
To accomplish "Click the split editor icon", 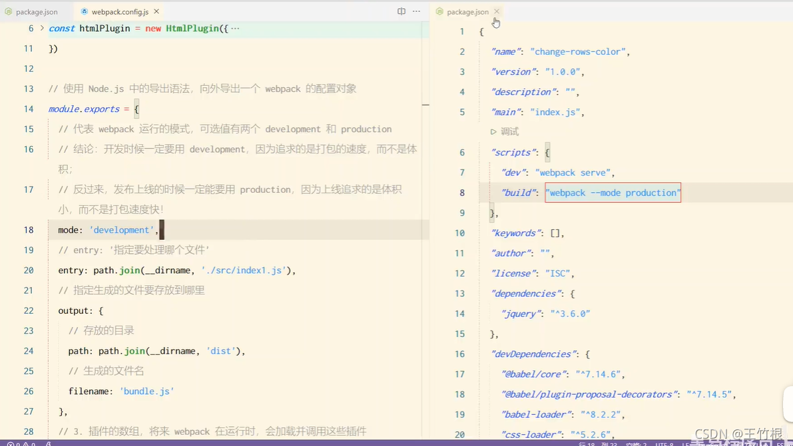I will [401, 11].
